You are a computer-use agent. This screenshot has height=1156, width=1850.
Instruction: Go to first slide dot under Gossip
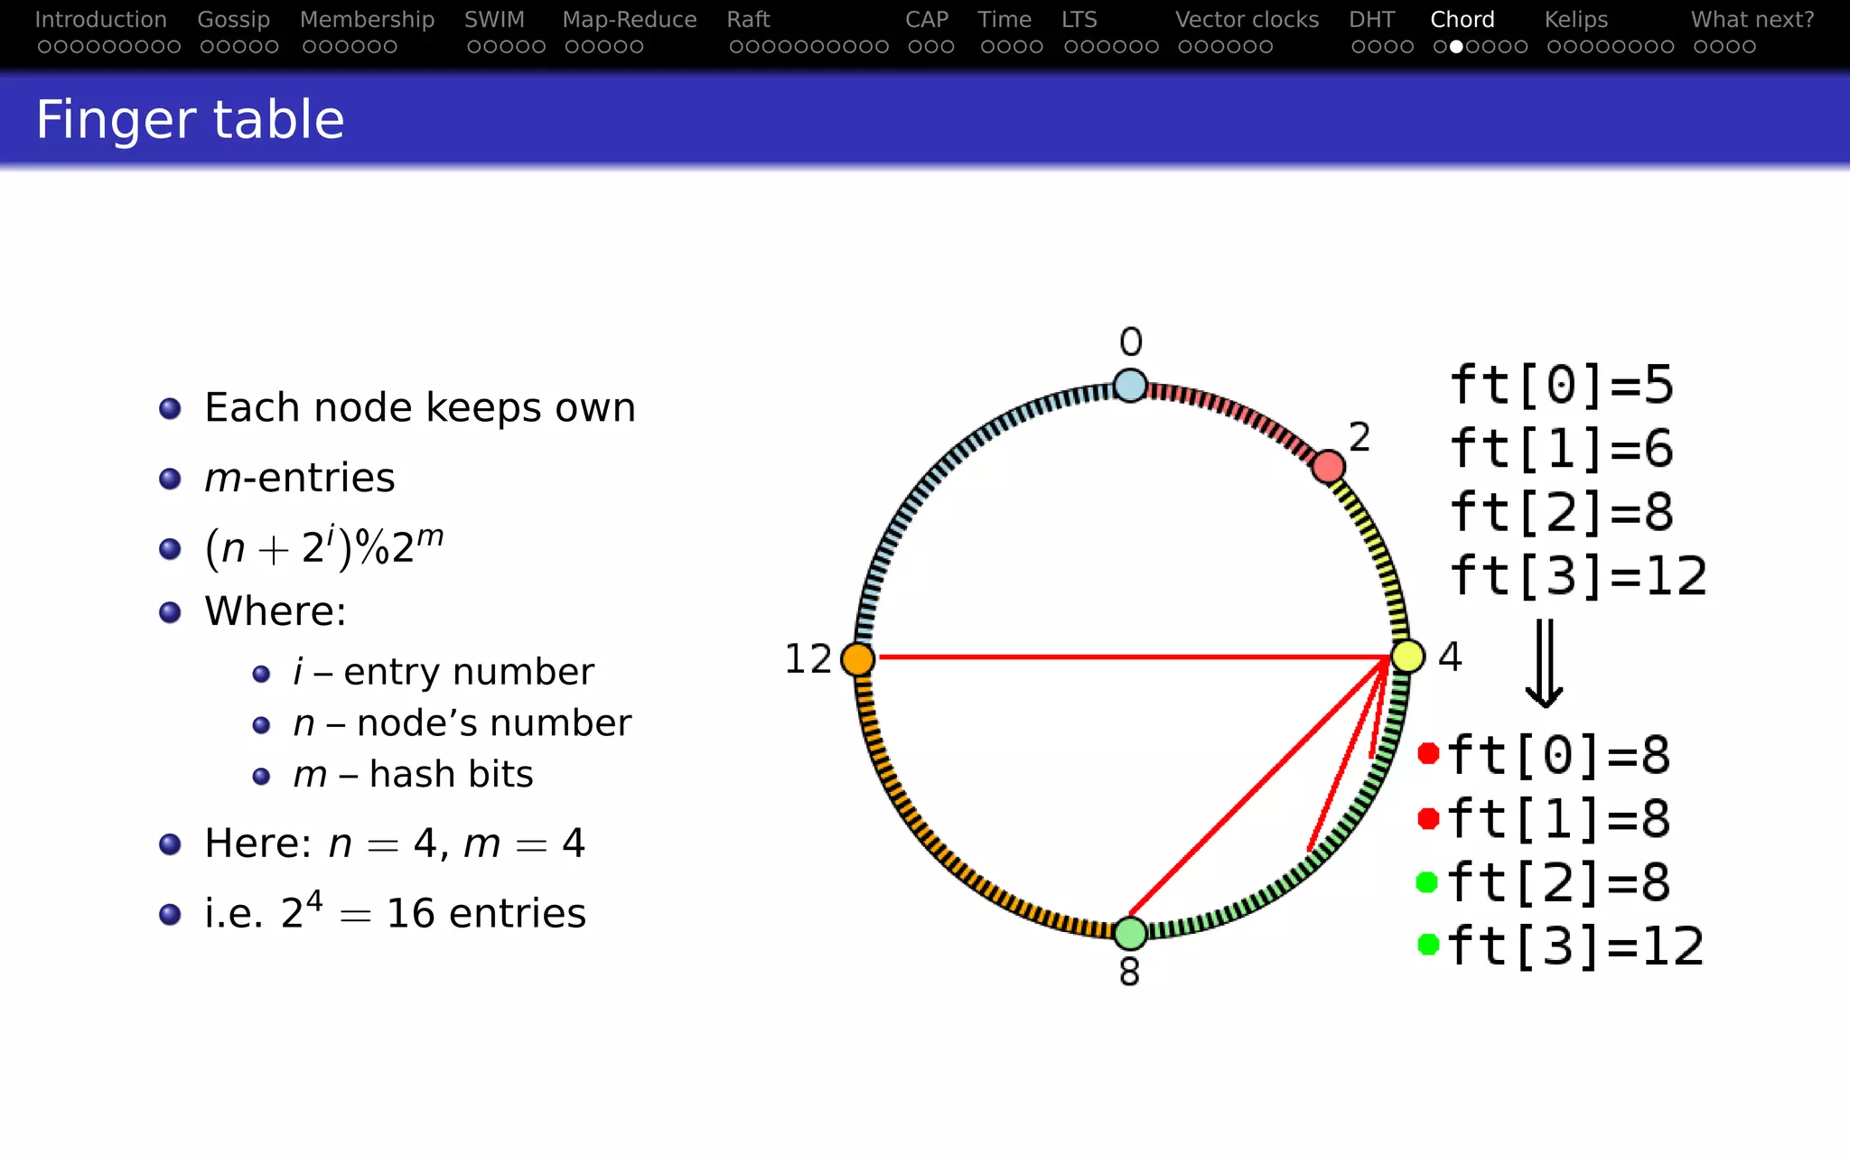pyautogui.click(x=207, y=46)
